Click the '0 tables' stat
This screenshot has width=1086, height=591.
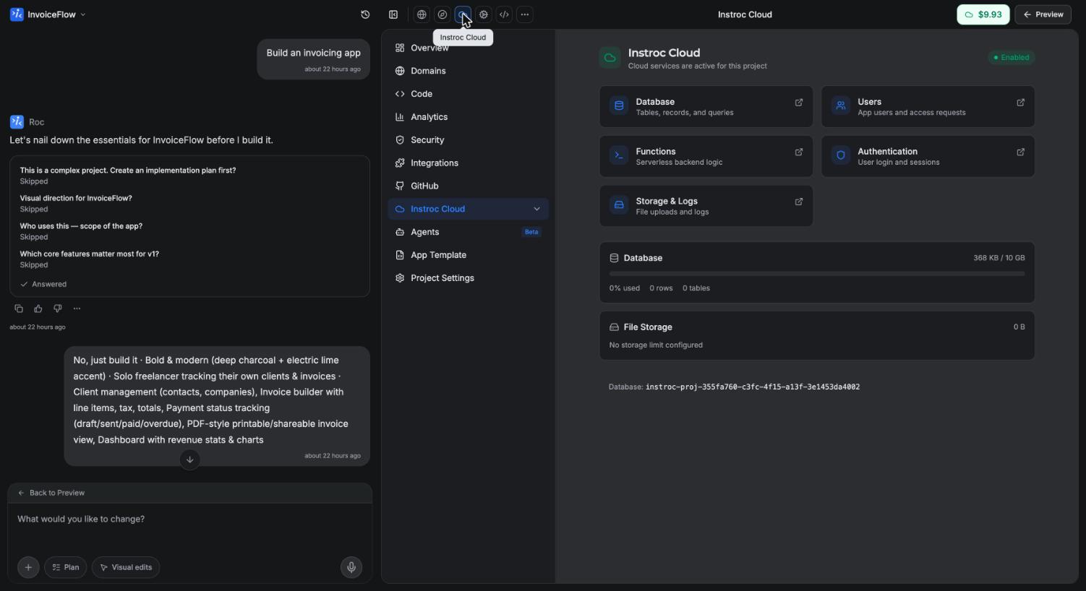[x=696, y=288]
